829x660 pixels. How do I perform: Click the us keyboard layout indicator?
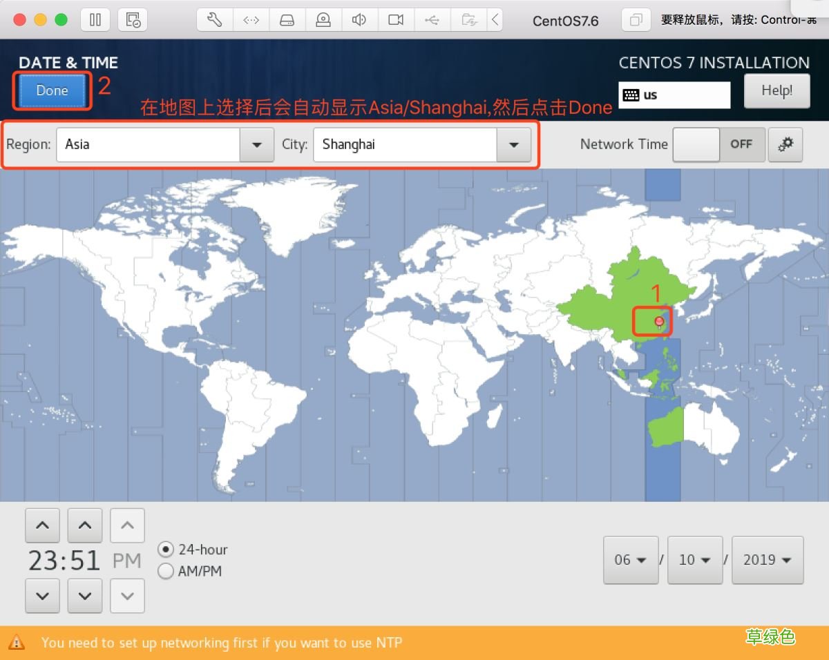674,95
